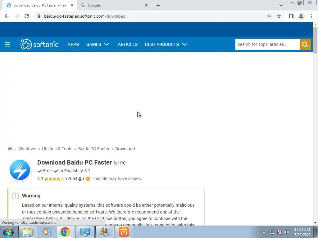This screenshot has width=318, height=238.
Task: Click the Download Baidu PC Faster heading
Action: click(75, 162)
